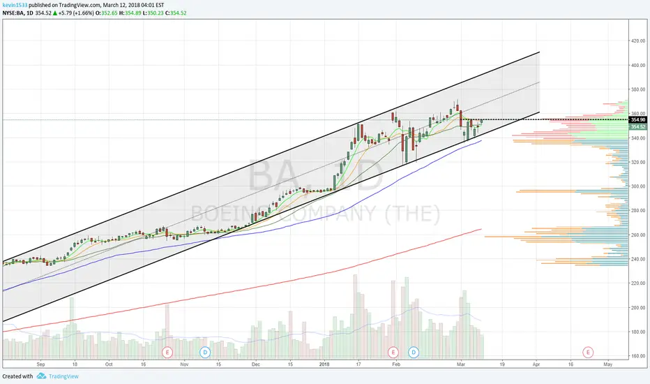
Task: Click the green up-triangle change indicator
Action: (54, 13)
